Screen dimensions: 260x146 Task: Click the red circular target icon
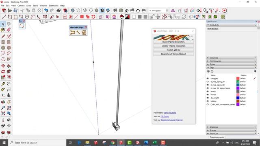(x=224, y=11)
